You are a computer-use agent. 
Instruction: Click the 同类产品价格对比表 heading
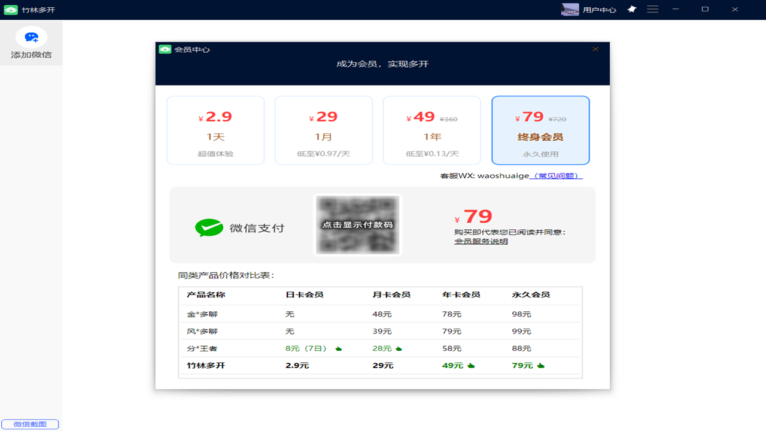[x=226, y=276]
